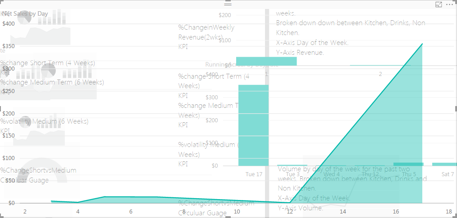The image size is (457, 218).
Task: Click the line peak above x-axis 17
Action: click(422, 44)
